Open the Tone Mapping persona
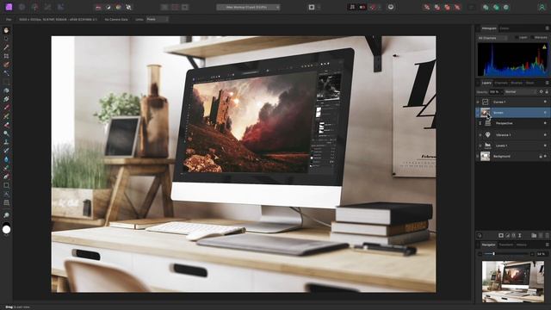 click(48, 7)
